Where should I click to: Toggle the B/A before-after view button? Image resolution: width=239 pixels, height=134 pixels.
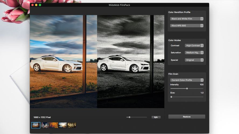click(x=156, y=117)
